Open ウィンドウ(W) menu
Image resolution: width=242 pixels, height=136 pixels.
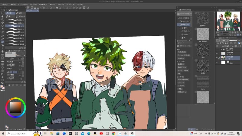tap(70, 5)
